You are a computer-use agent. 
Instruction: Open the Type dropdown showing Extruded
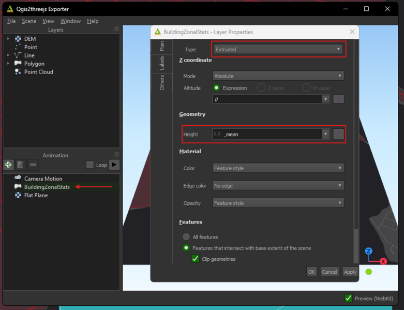(278, 50)
